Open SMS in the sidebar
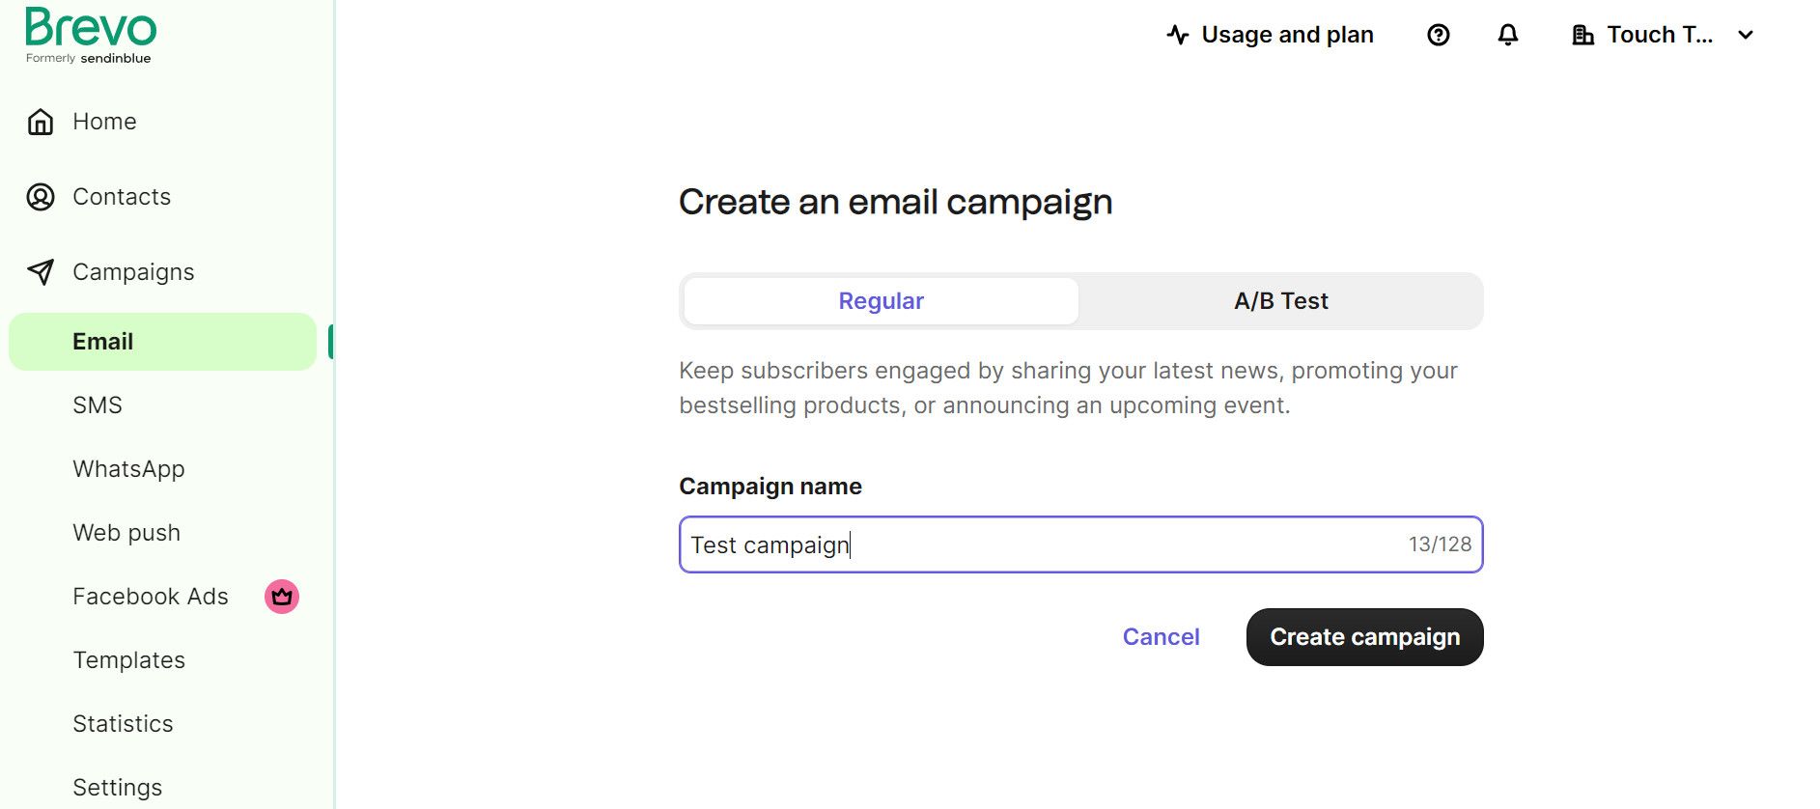 tap(98, 405)
